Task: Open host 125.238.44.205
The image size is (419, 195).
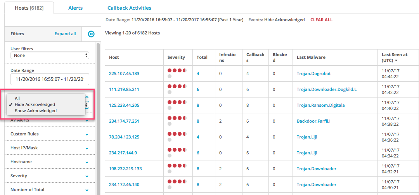Action: [x=124, y=105]
